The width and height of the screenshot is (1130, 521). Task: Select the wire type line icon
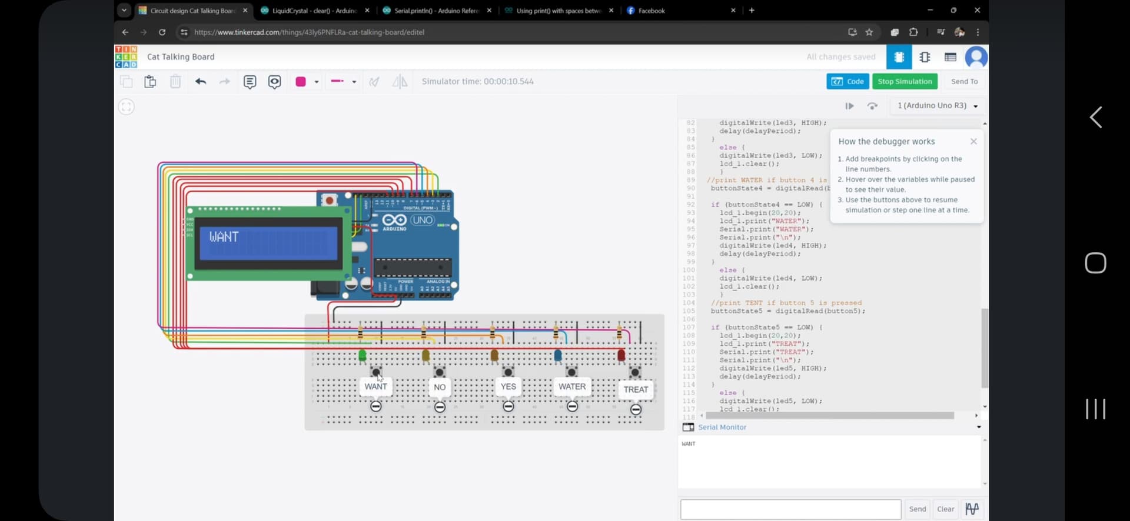pyautogui.click(x=337, y=81)
